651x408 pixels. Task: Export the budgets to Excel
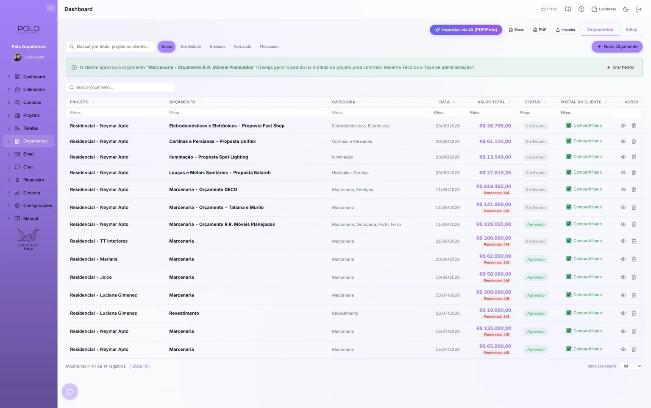point(516,30)
